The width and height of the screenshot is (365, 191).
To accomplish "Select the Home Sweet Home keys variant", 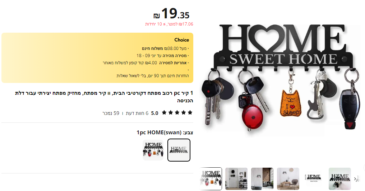I will (x=153, y=150).
